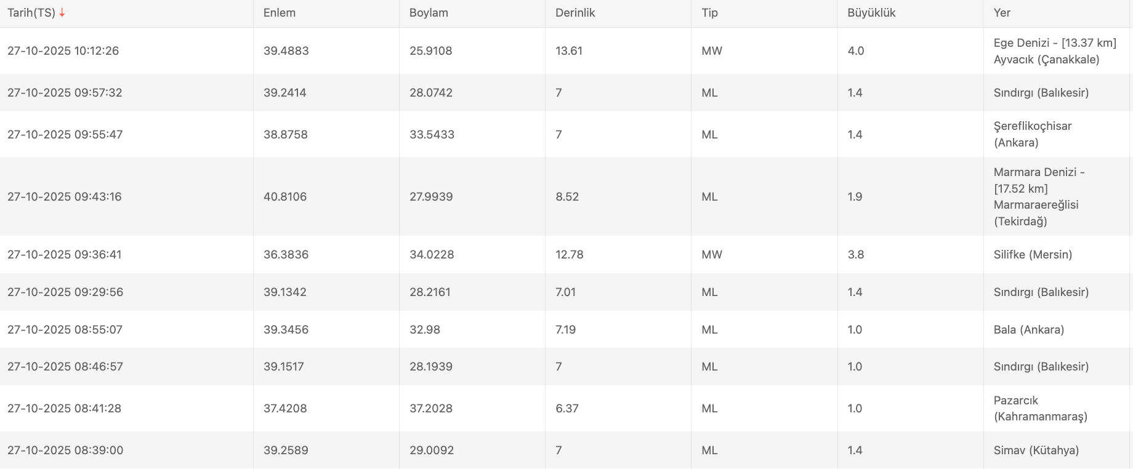1133x469 pixels.
Task: Select the 3.8 magnitude cell
Action: (x=856, y=255)
